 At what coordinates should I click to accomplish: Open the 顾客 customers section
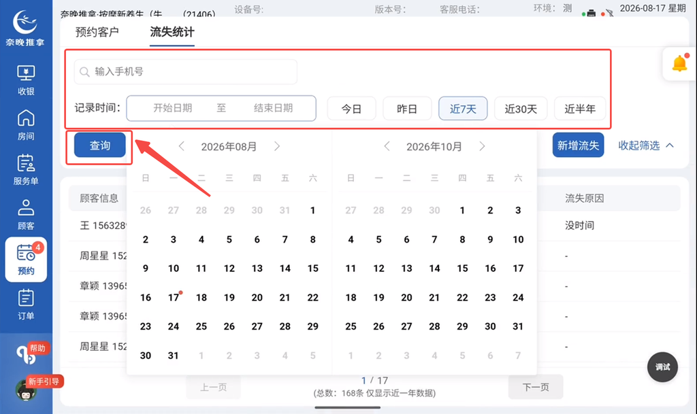[26, 215]
